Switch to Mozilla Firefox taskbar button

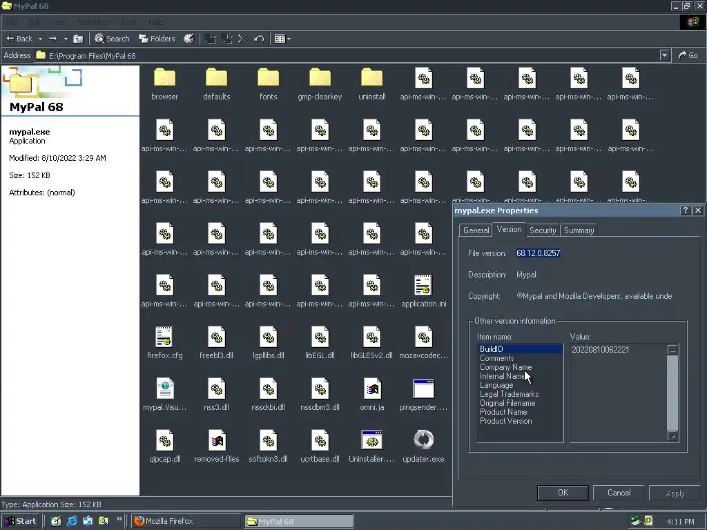pyautogui.click(x=186, y=521)
